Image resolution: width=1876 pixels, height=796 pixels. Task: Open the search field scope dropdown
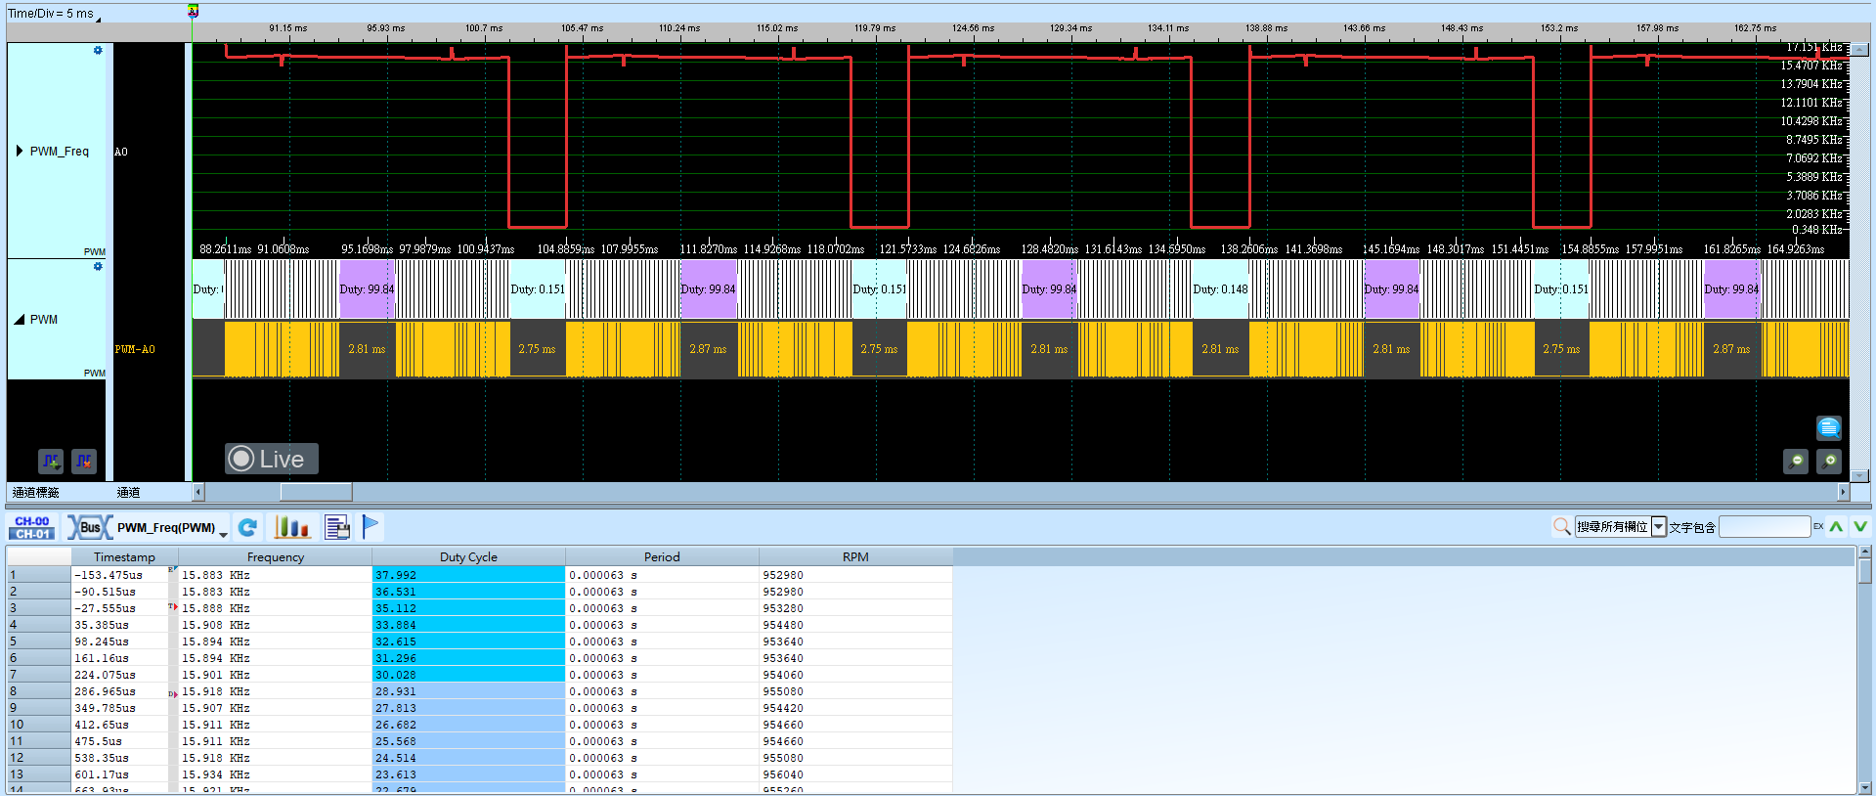(x=1659, y=527)
